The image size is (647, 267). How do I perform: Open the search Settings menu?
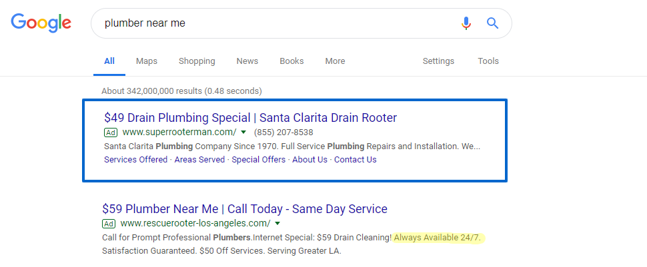coord(438,61)
